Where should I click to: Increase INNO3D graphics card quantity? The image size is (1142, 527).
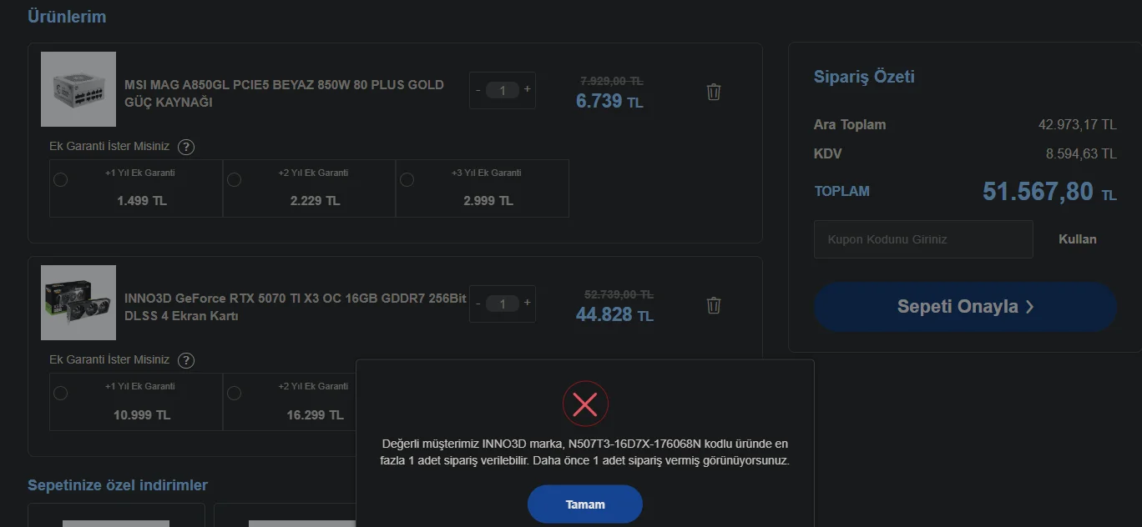tap(528, 303)
